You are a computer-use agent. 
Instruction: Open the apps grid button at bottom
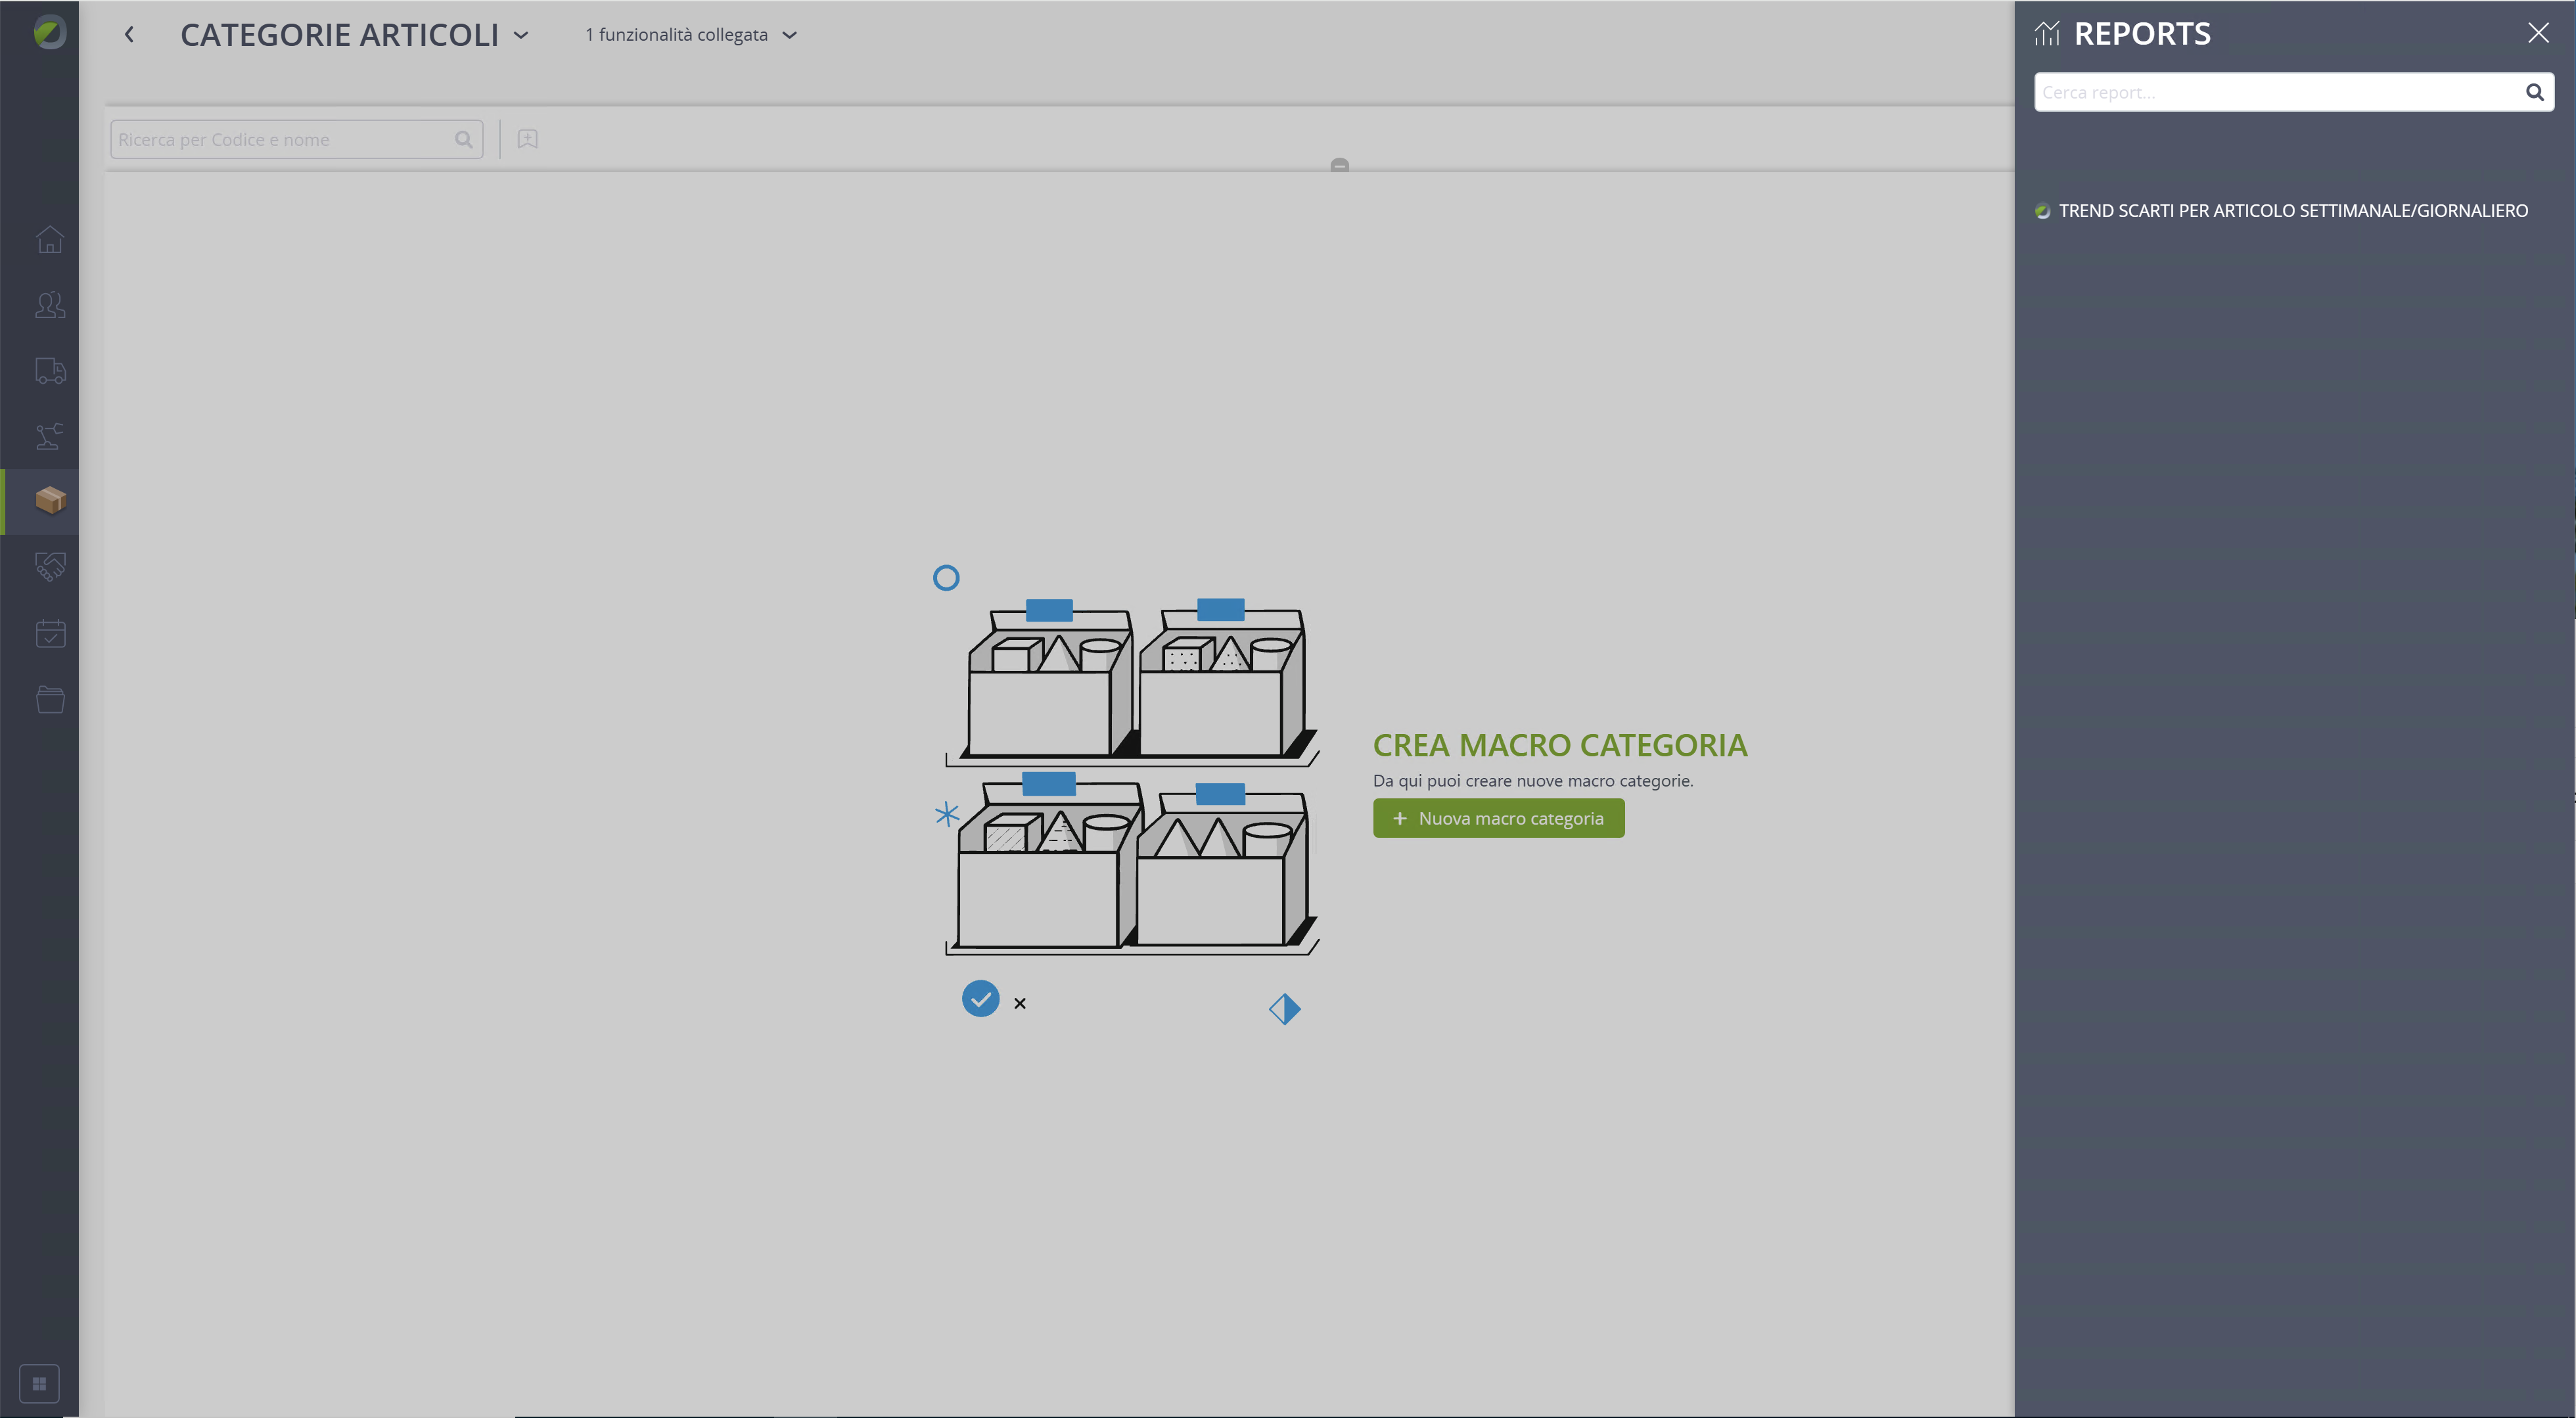point(39,1384)
